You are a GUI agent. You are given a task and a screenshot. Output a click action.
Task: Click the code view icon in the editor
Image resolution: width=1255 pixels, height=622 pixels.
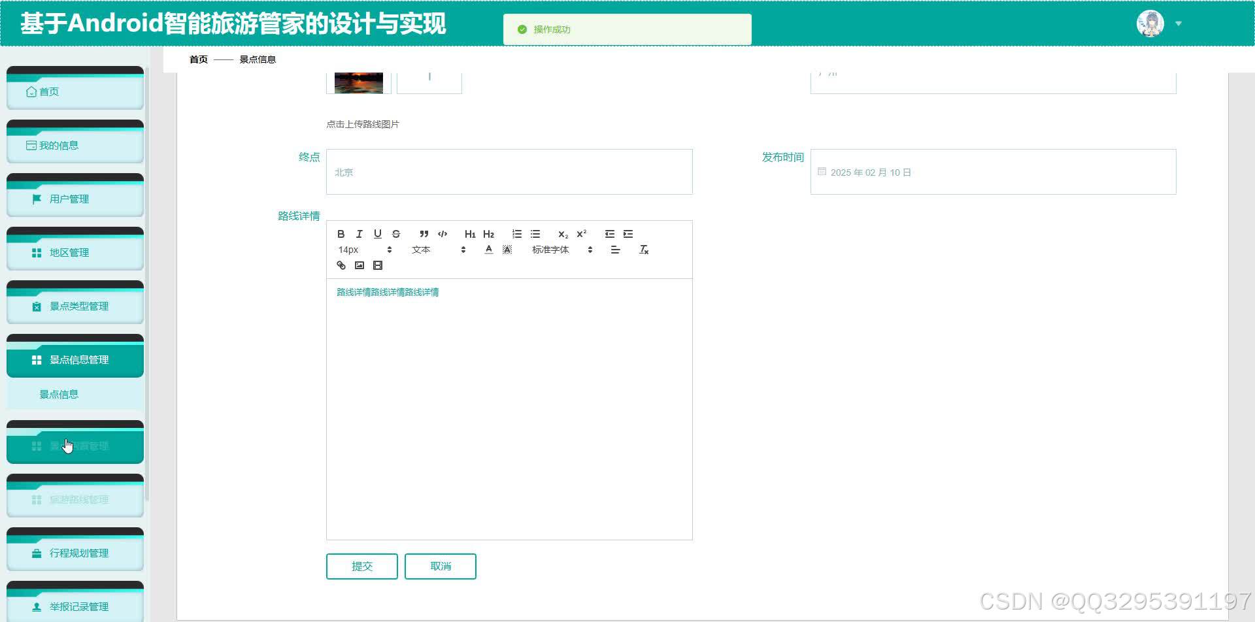tap(443, 233)
